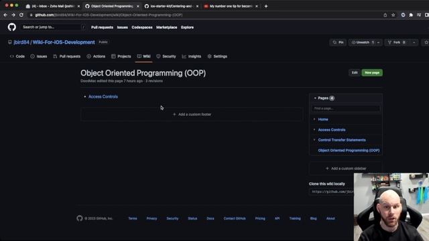
Task: Close the My number one tip tab
Action: pyautogui.click(x=257, y=6)
